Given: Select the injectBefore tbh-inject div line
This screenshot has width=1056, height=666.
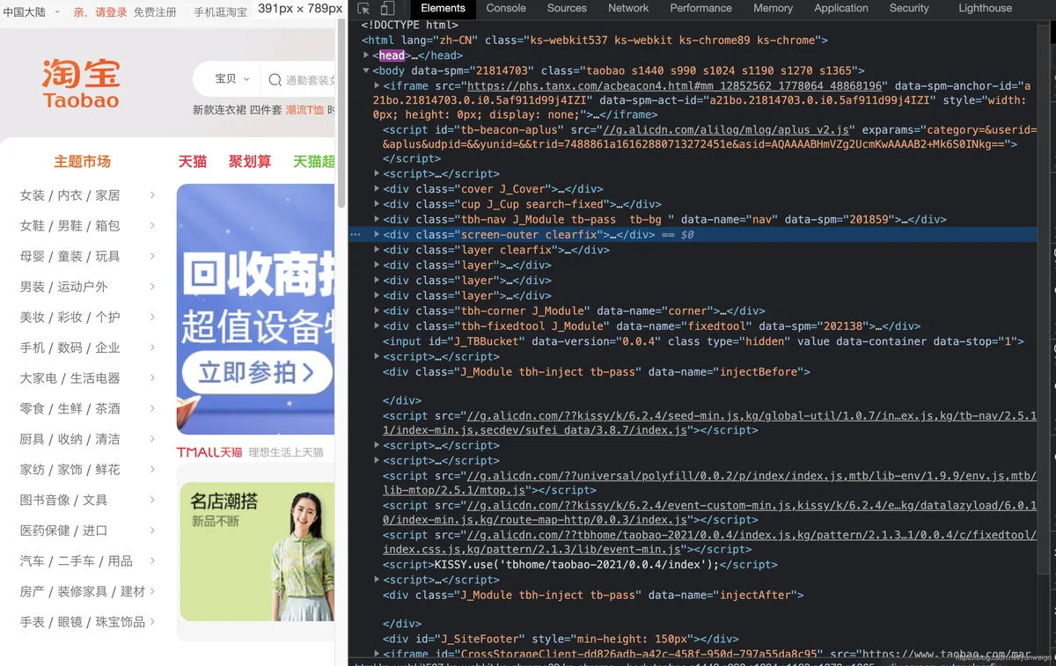Looking at the screenshot, I should (x=596, y=372).
